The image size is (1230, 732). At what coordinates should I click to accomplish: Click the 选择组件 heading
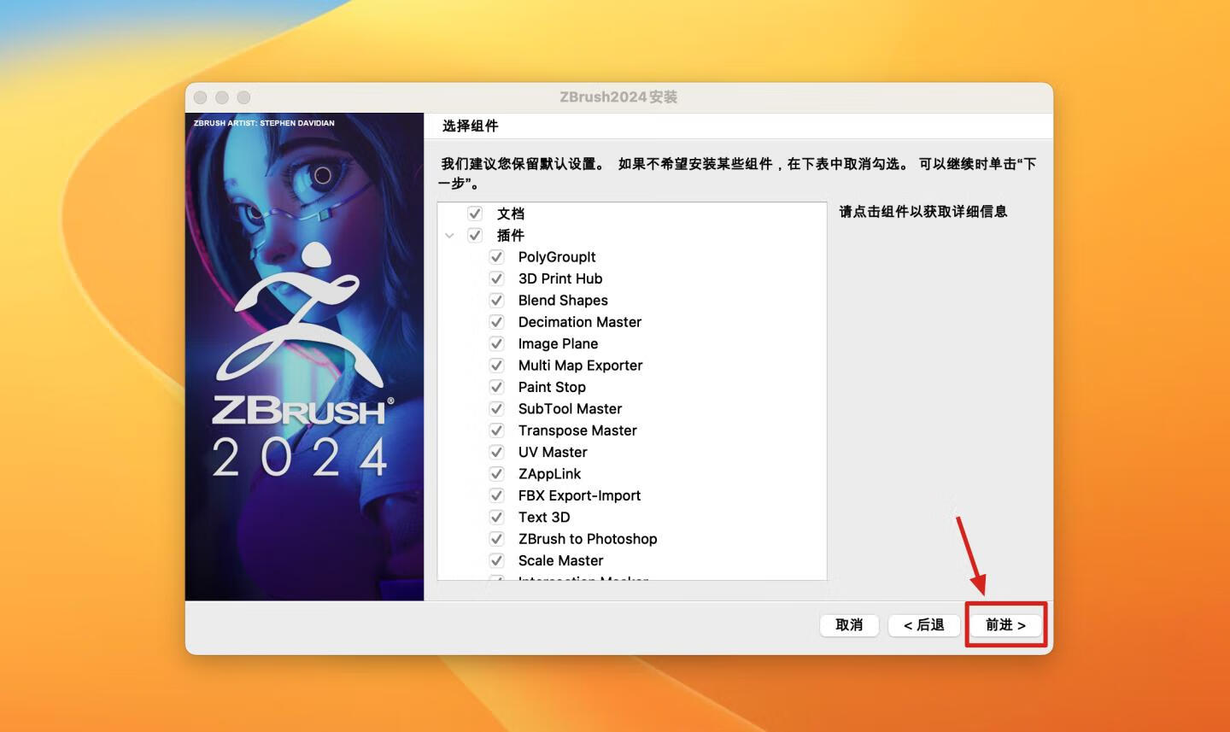tap(471, 126)
